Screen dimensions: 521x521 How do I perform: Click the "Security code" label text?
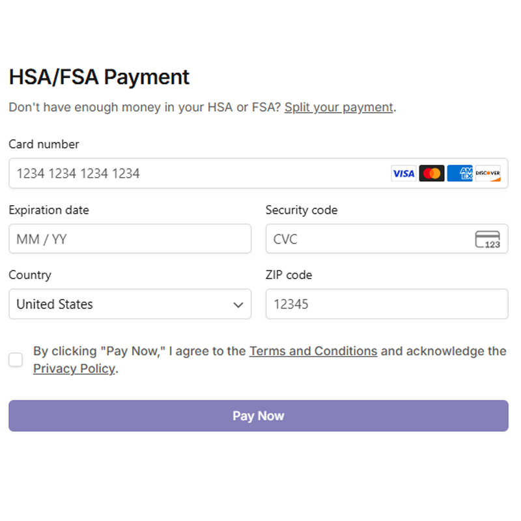point(302,210)
